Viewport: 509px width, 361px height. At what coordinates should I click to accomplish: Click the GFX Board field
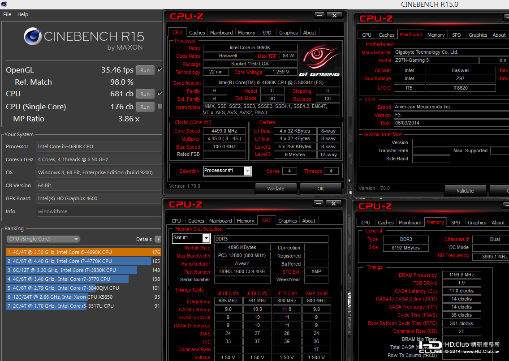click(99, 198)
